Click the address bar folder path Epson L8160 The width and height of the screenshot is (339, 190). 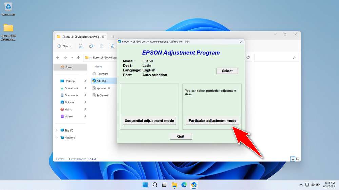point(105,57)
